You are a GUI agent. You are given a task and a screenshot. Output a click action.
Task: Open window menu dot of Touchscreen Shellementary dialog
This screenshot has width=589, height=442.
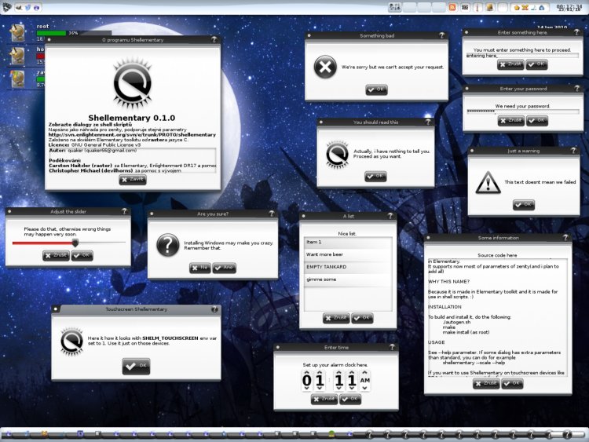click(x=56, y=309)
